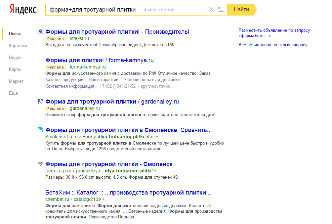
Task: Click the catalog/2109 breadcrumb
Action: [x=87, y=199]
